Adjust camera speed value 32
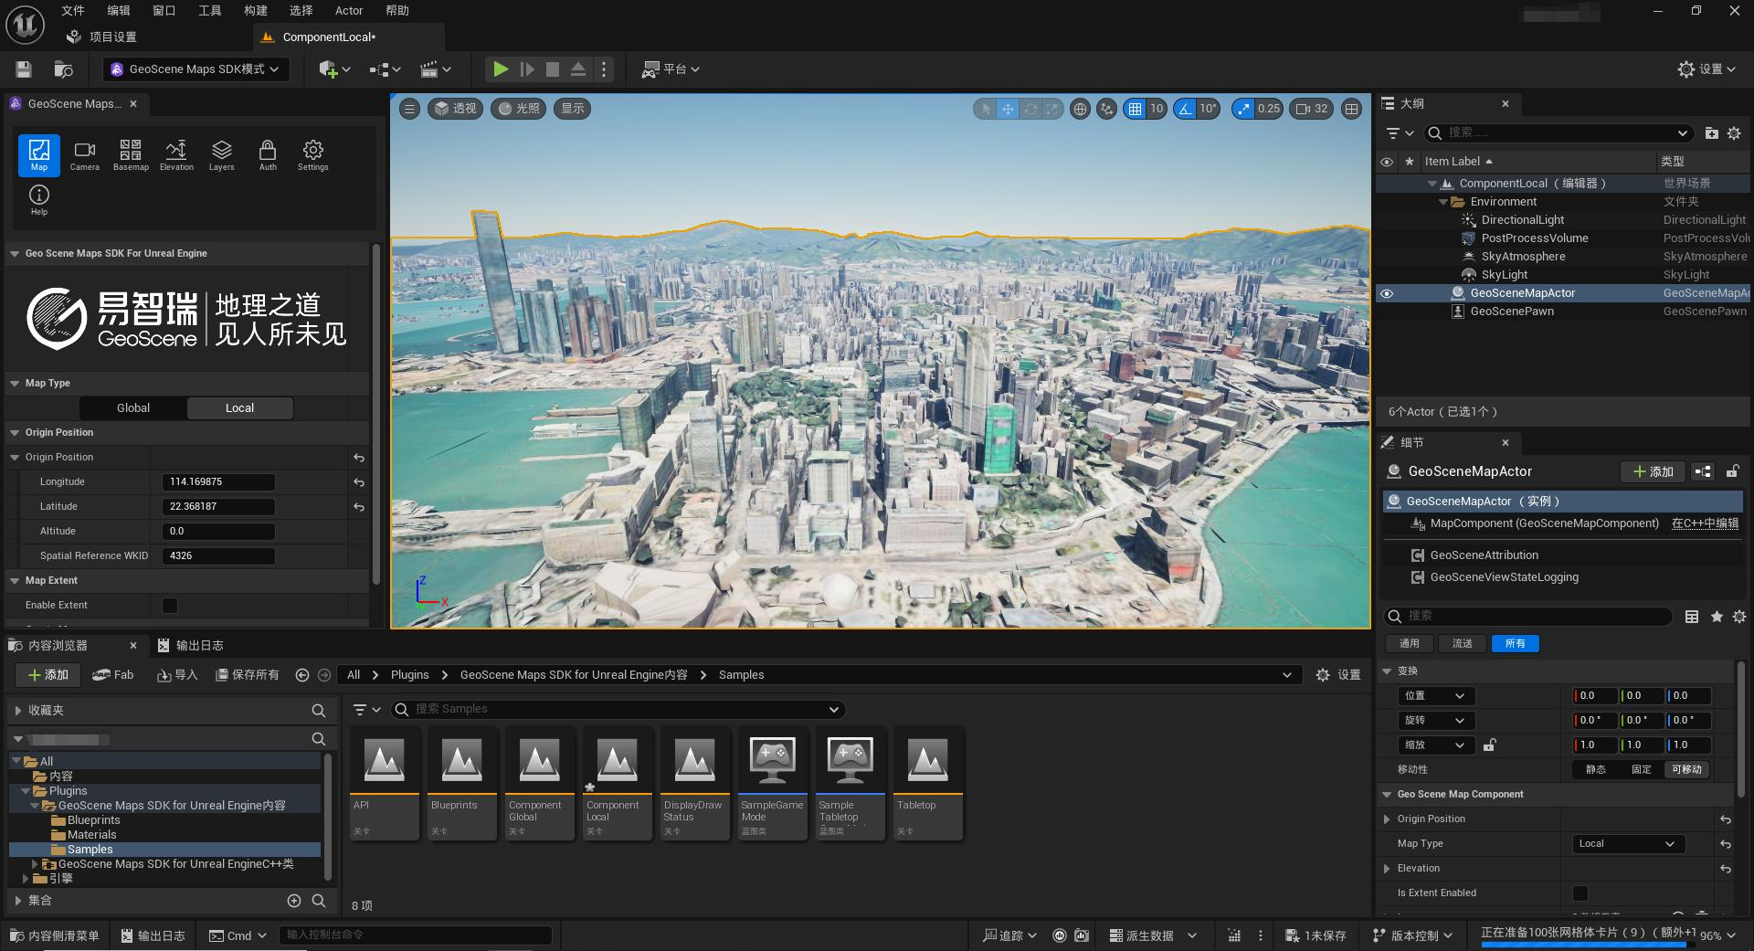 [x=1311, y=109]
